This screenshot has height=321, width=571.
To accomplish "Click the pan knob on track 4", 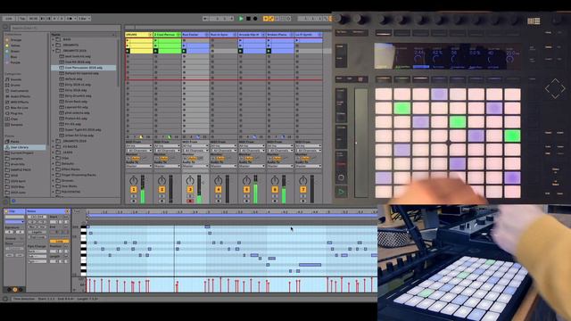I will point(218,180).
